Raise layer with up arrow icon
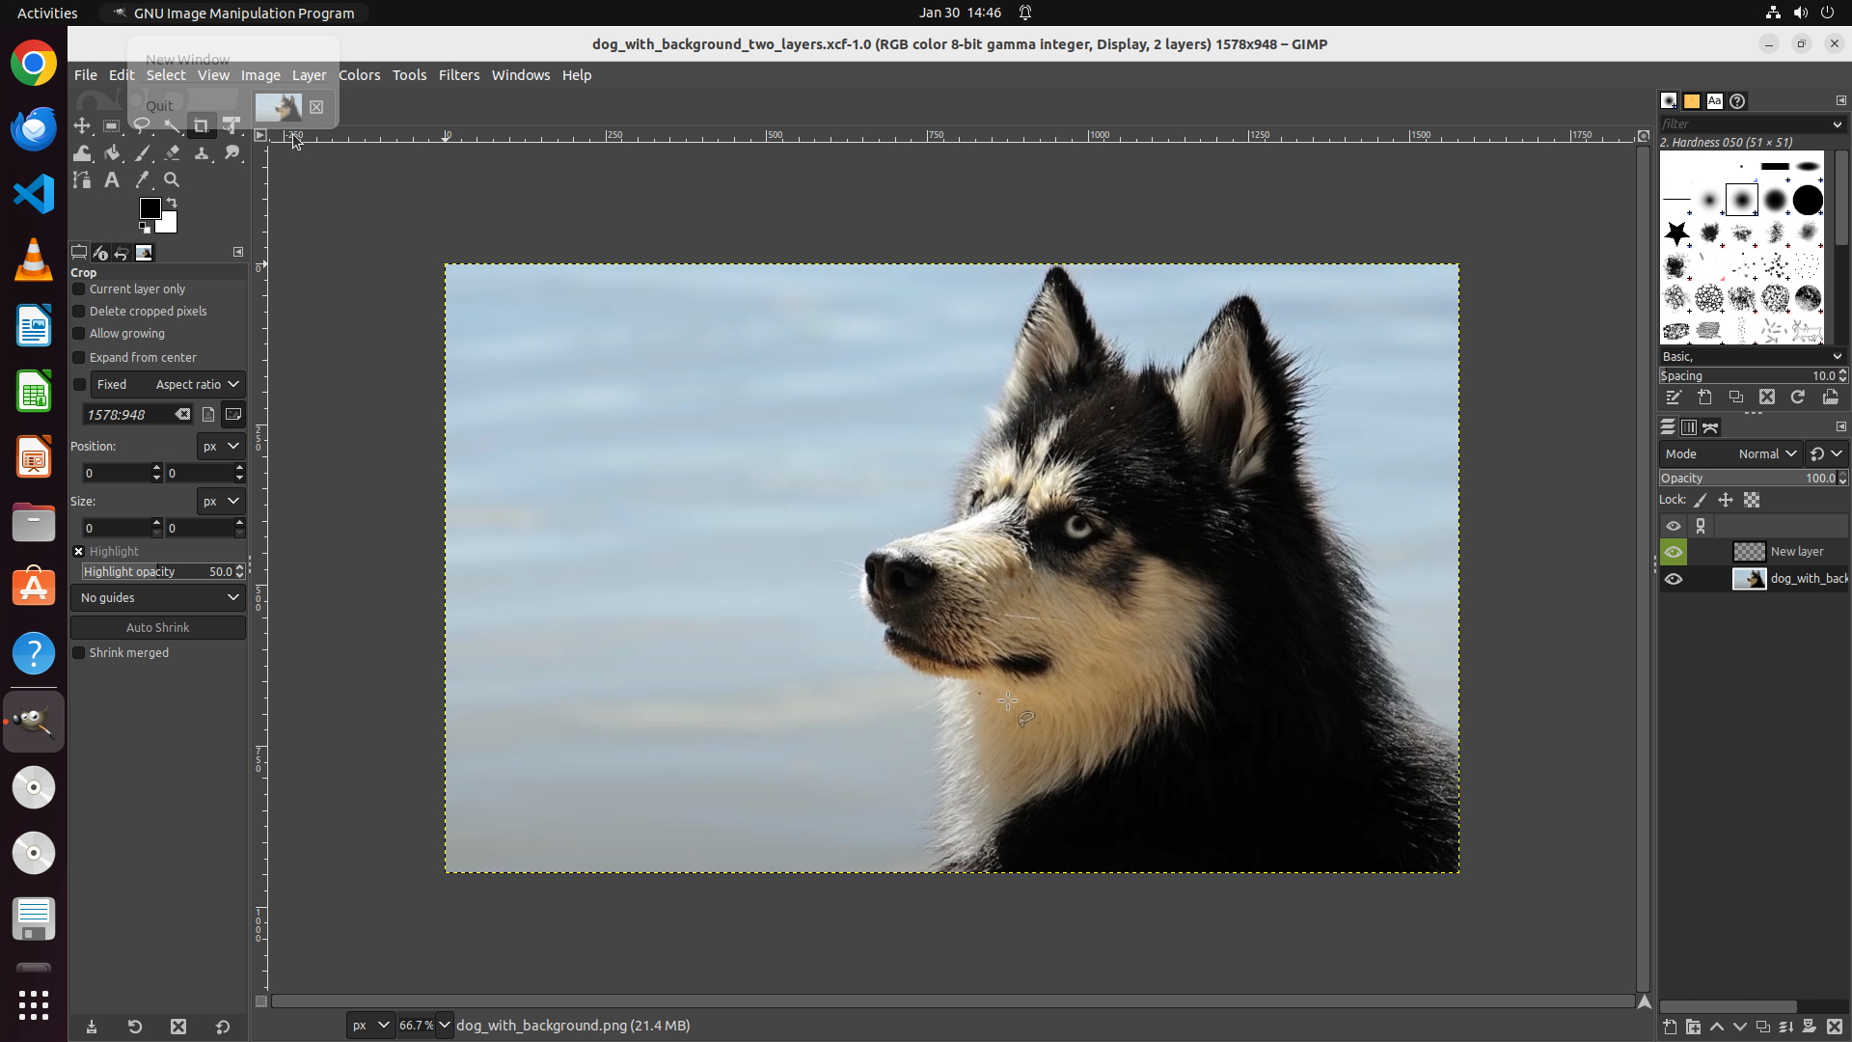Image resolution: width=1852 pixels, height=1042 pixels. (x=1716, y=1027)
